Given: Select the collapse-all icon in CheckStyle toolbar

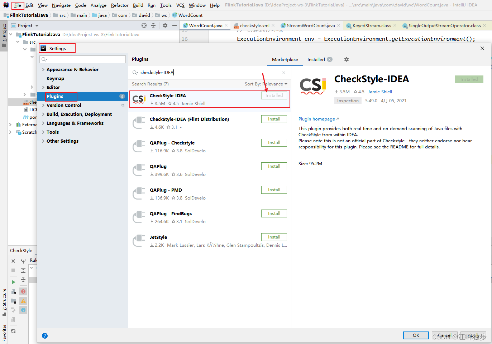Looking at the screenshot, I should (x=23, y=280).
